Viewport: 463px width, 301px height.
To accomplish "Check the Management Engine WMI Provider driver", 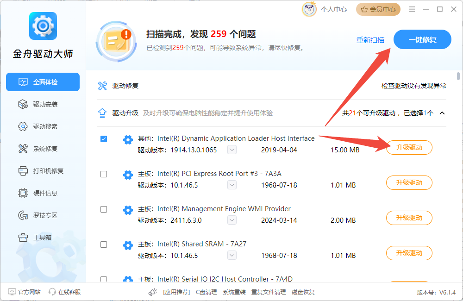I will coord(104,209).
